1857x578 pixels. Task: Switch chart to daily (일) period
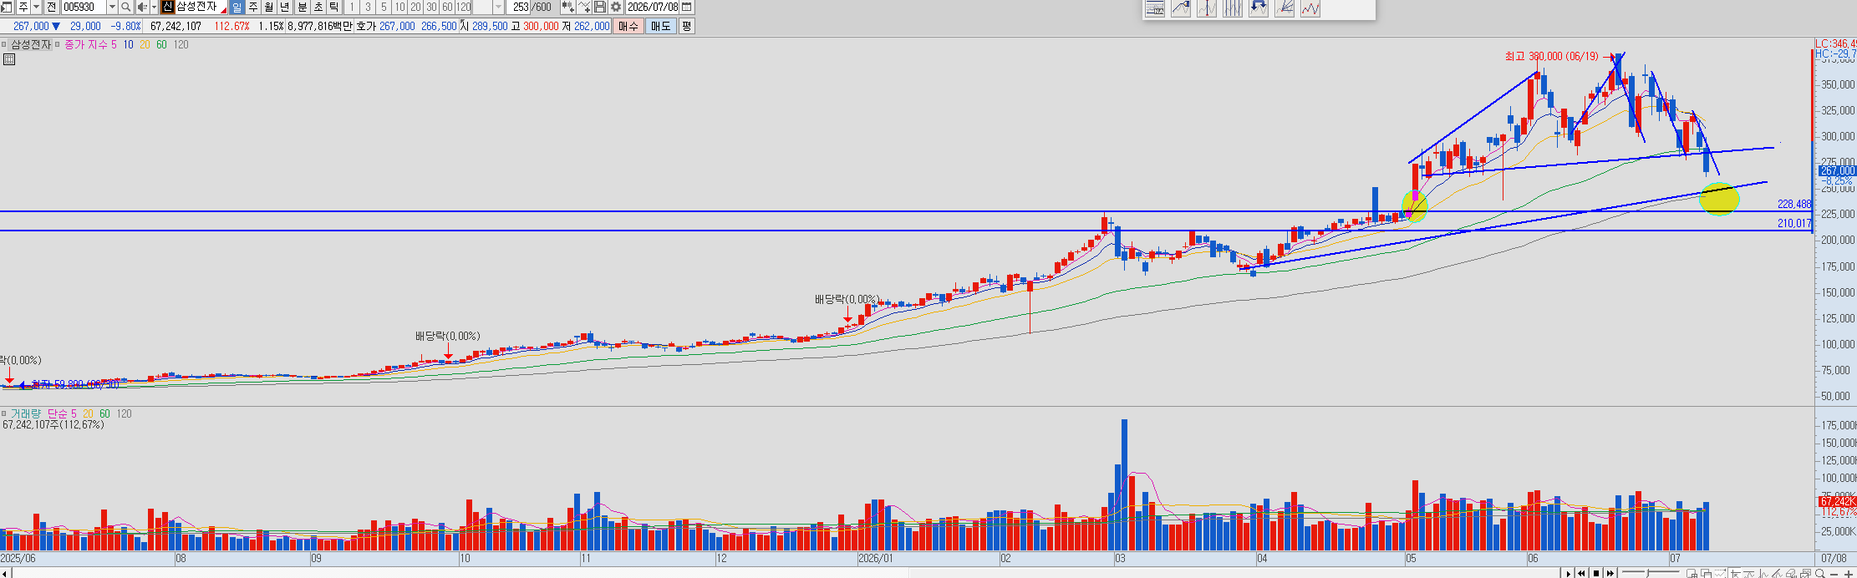tap(237, 7)
